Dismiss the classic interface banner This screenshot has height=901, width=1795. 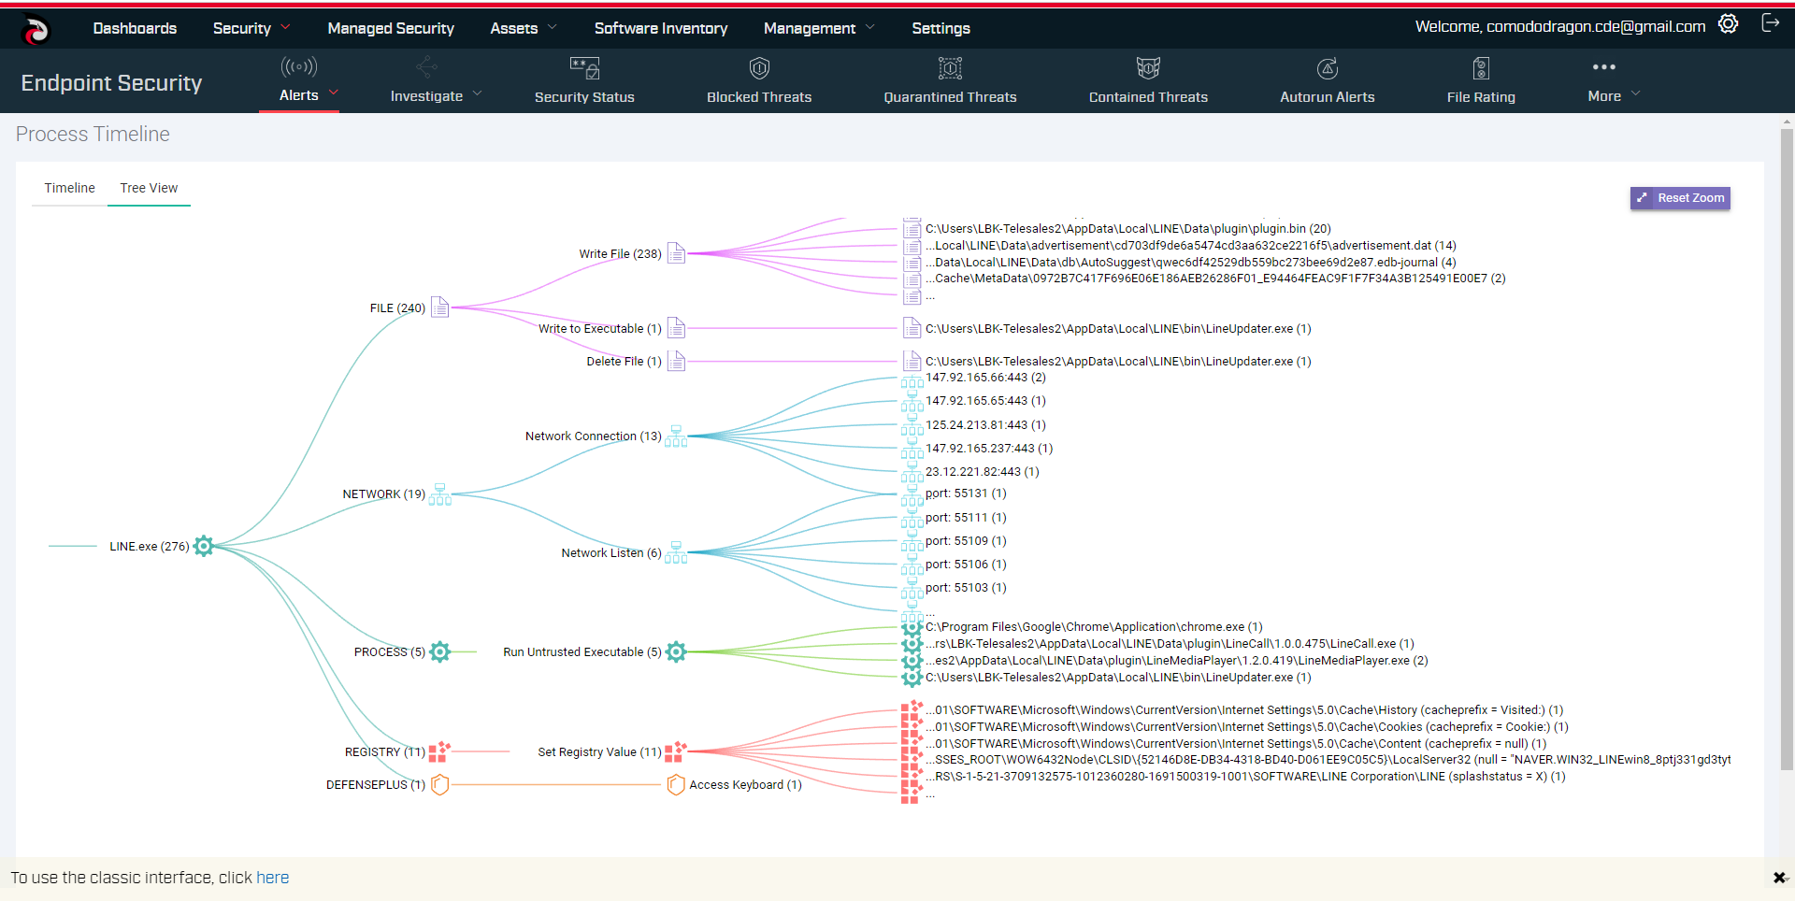click(1781, 878)
